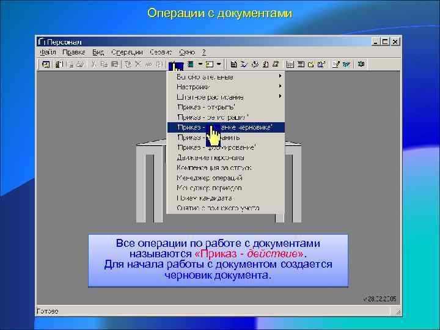Click the window resize grip in status bar
This screenshot has width=440, height=330.
pyautogui.click(x=398, y=312)
